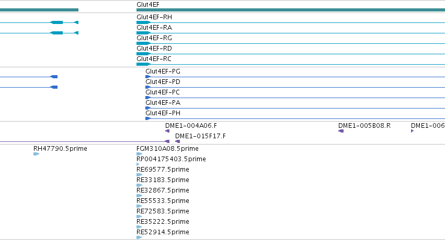Click the Glut4EF-PC protein label

[163, 92]
